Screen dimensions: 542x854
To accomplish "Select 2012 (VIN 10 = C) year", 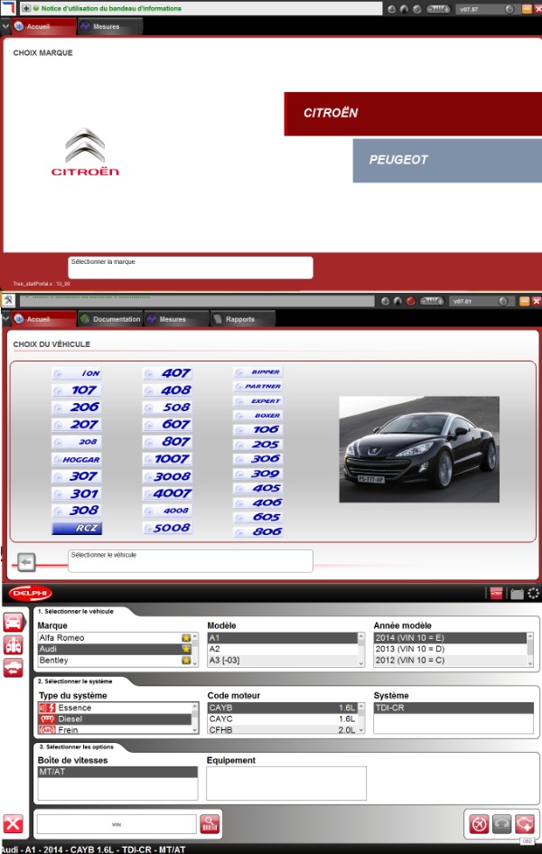I will click(450, 660).
